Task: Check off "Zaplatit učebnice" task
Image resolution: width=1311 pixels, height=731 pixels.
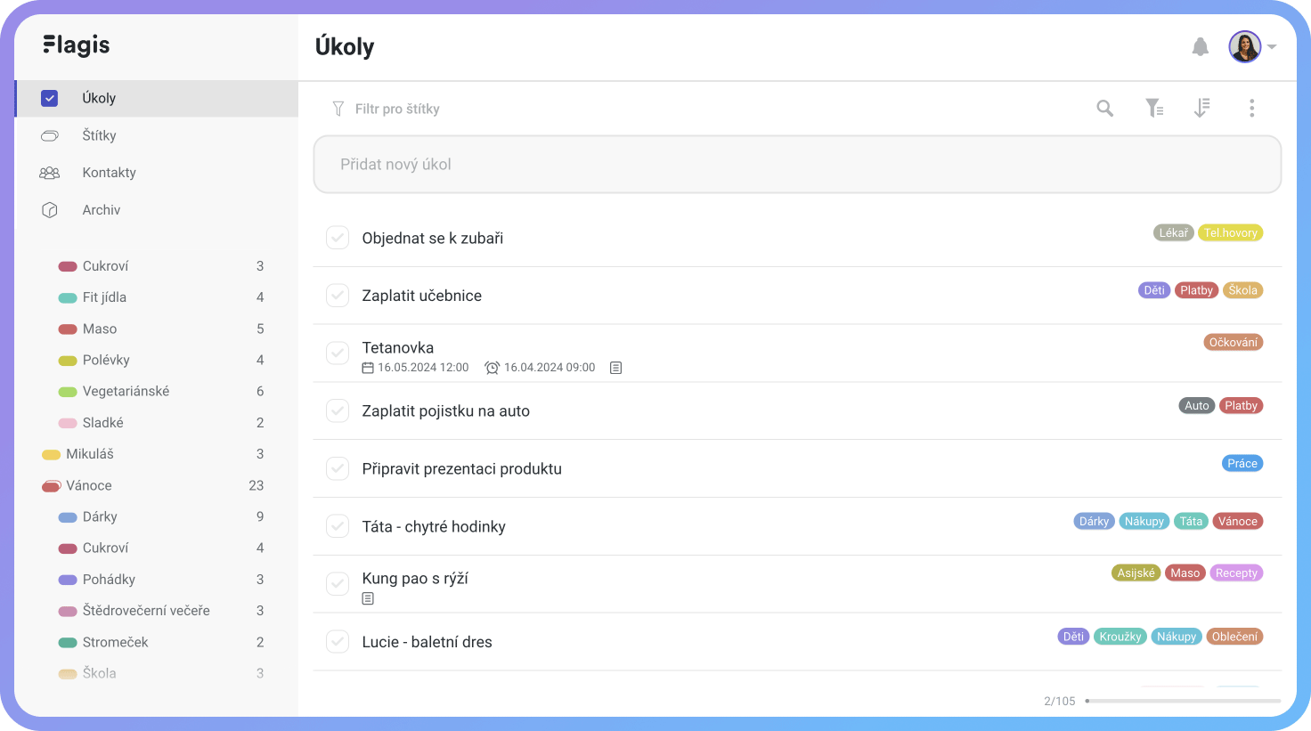Action: tap(338, 296)
